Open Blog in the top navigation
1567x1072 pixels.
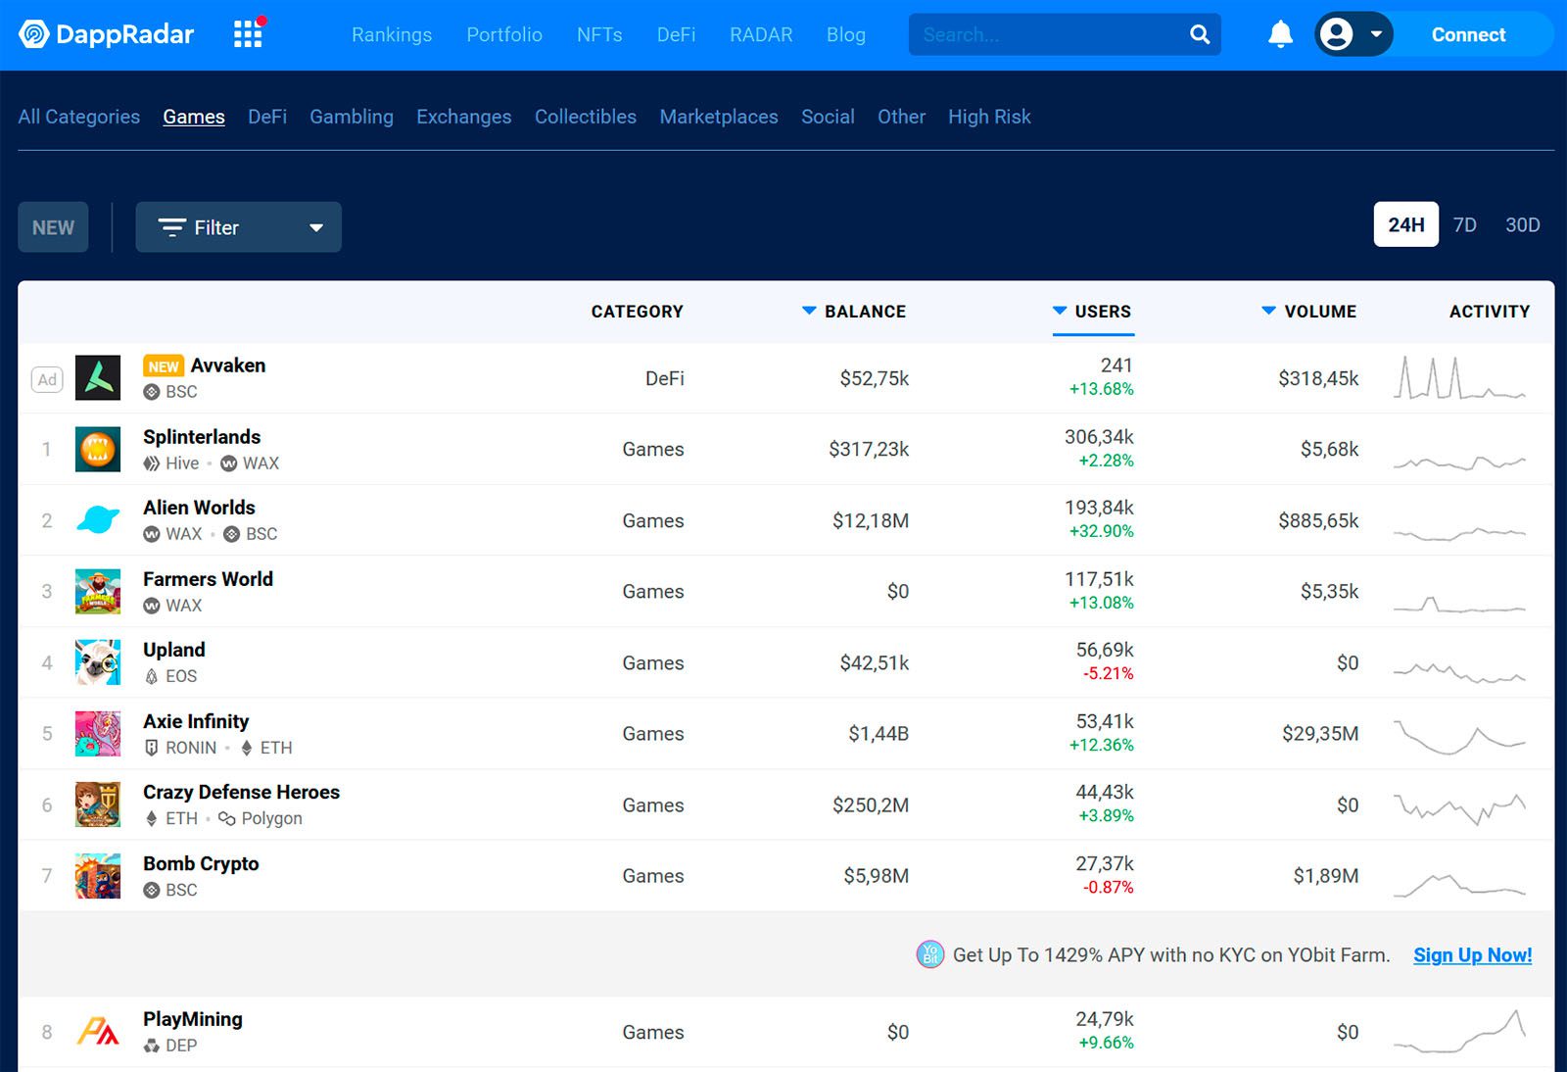pos(846,34)
